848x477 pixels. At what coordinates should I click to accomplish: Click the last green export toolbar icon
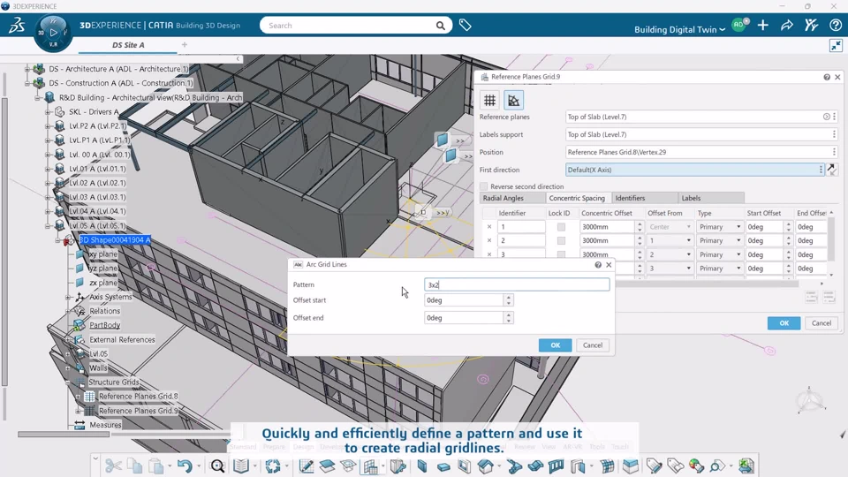(x=746, y=466)
